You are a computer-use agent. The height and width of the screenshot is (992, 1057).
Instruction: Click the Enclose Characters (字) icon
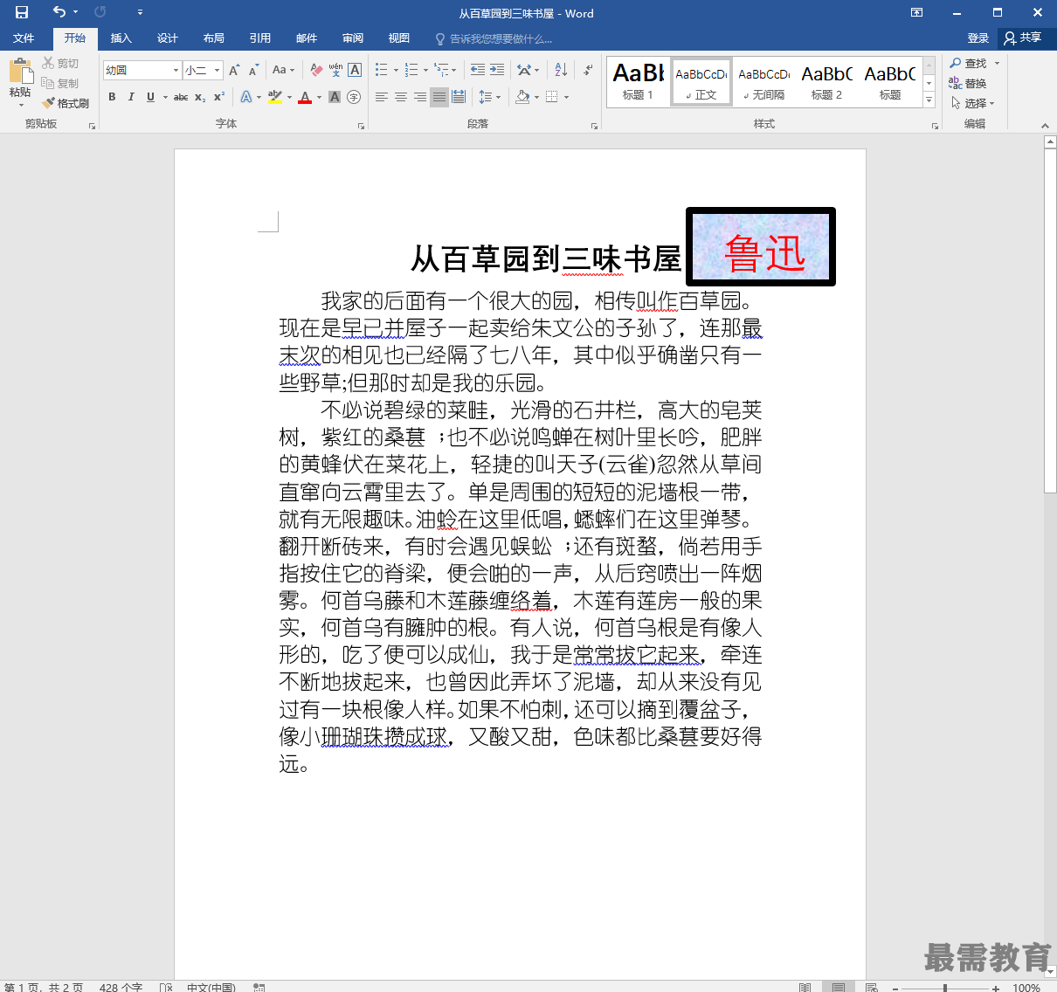(x=354, y=97)
